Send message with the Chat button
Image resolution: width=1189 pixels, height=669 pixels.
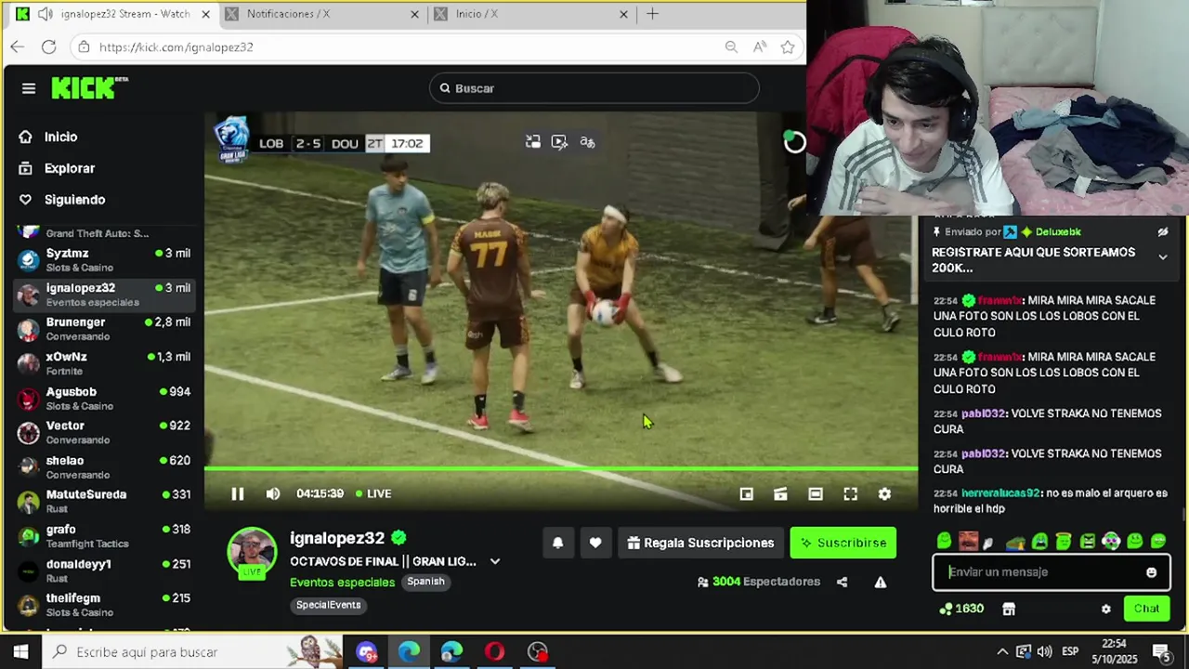click(x=1146, y=609)
